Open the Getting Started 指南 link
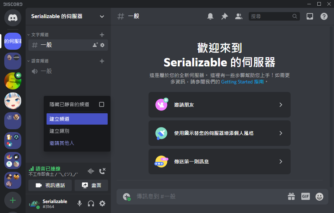The image size is (334, 213). click(x=243, y=82)
